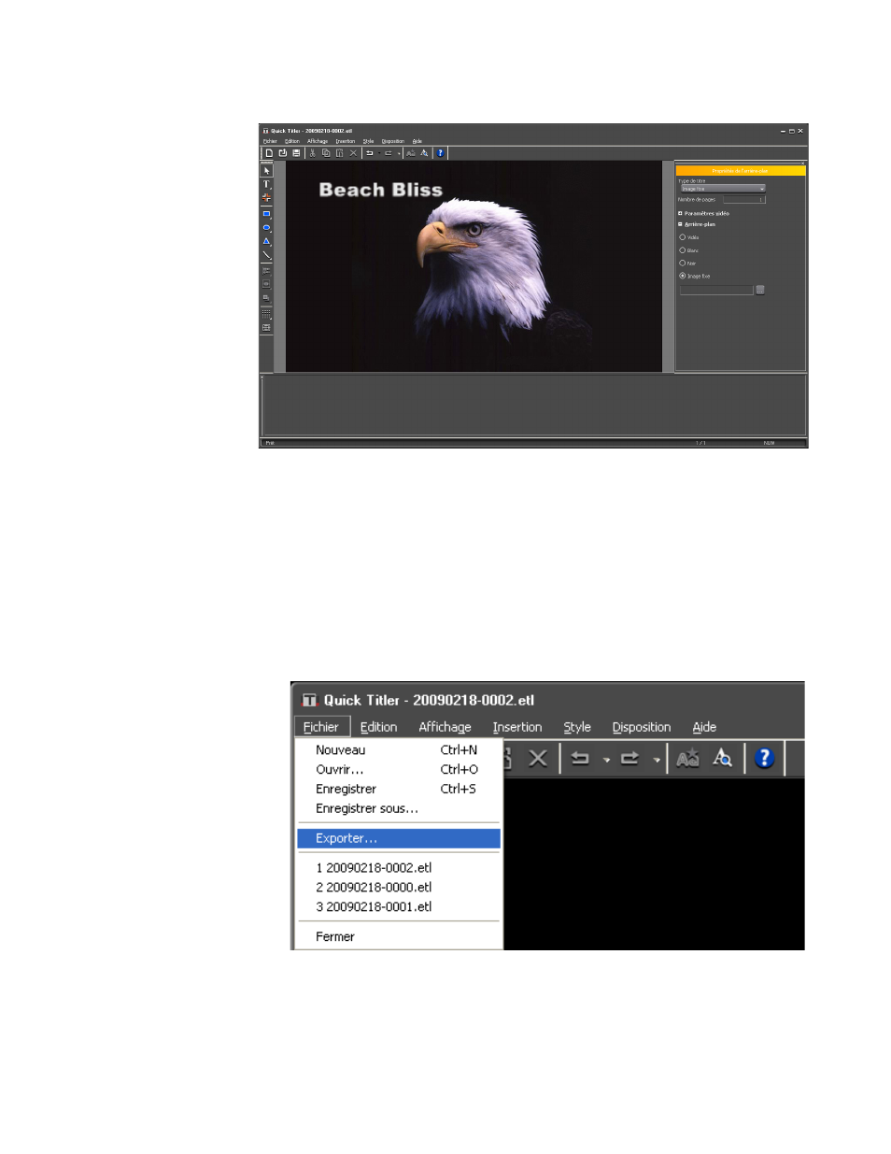This screenshot has height=1154, width=891.
Task: Click the Beach Bliss title text on the canvas
Action: click(x=381, y=190)
